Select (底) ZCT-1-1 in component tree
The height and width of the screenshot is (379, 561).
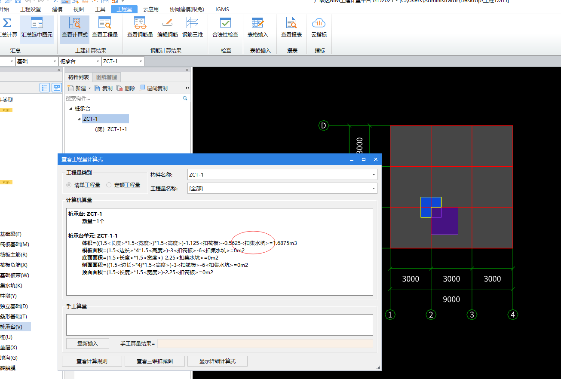coord(111,129)
